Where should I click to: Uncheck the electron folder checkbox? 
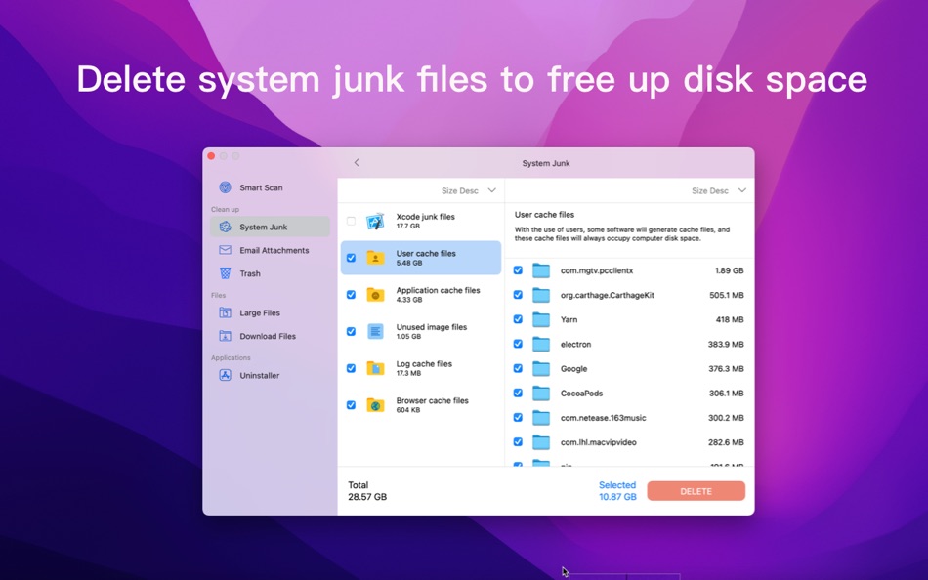518,344
